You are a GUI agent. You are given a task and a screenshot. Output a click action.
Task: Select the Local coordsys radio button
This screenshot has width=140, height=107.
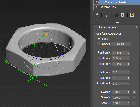point(99,39)
